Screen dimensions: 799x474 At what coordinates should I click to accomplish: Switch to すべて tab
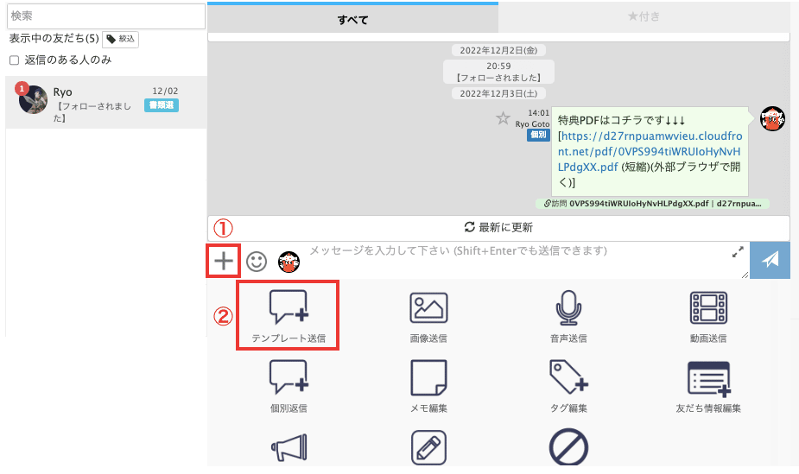pyautogui.click(x=352, y=19)
